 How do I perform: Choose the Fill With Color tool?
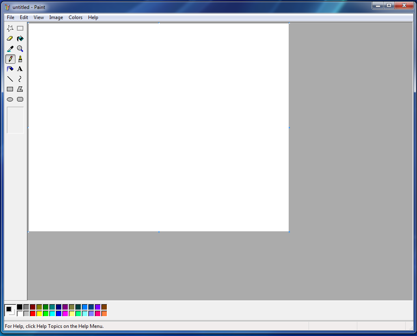click(x=20, y=38)
